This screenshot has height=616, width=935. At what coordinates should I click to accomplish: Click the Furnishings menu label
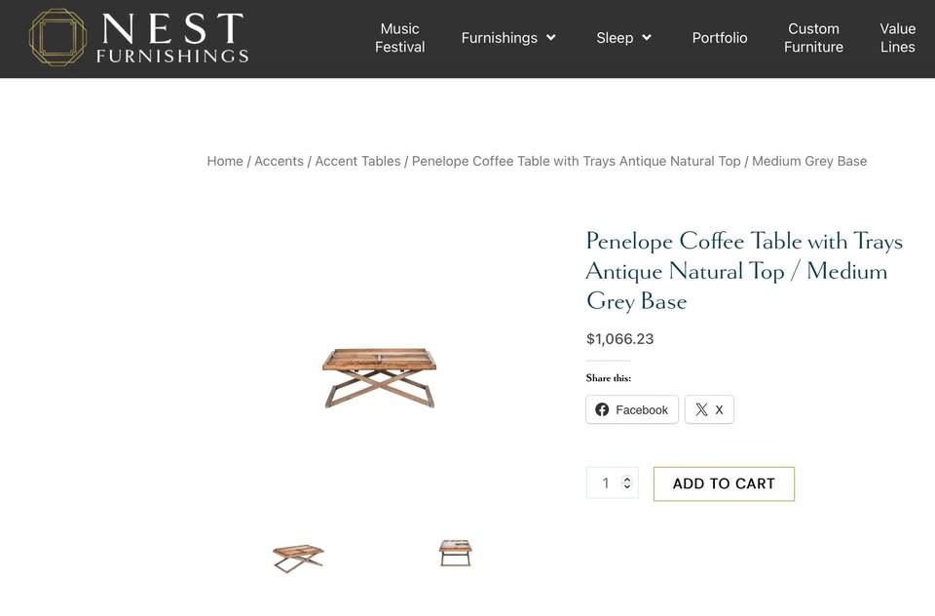(x=499, y=38)
